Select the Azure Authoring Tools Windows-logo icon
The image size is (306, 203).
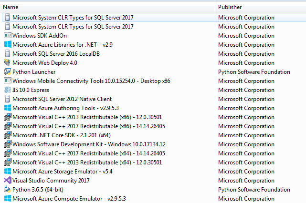(8, 108)
